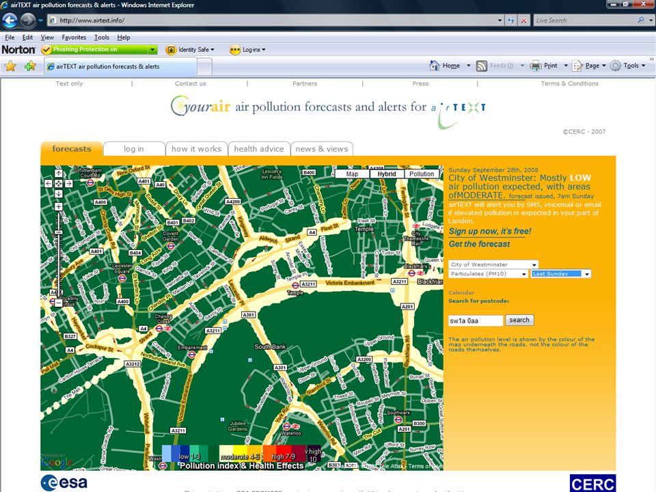Click the Feeds RSS icon
Viewport: 656px width, 492px height.
click(x=482, y=66)
